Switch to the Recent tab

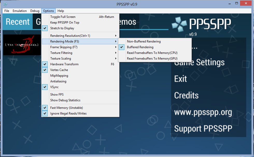(x=18, y=22)
